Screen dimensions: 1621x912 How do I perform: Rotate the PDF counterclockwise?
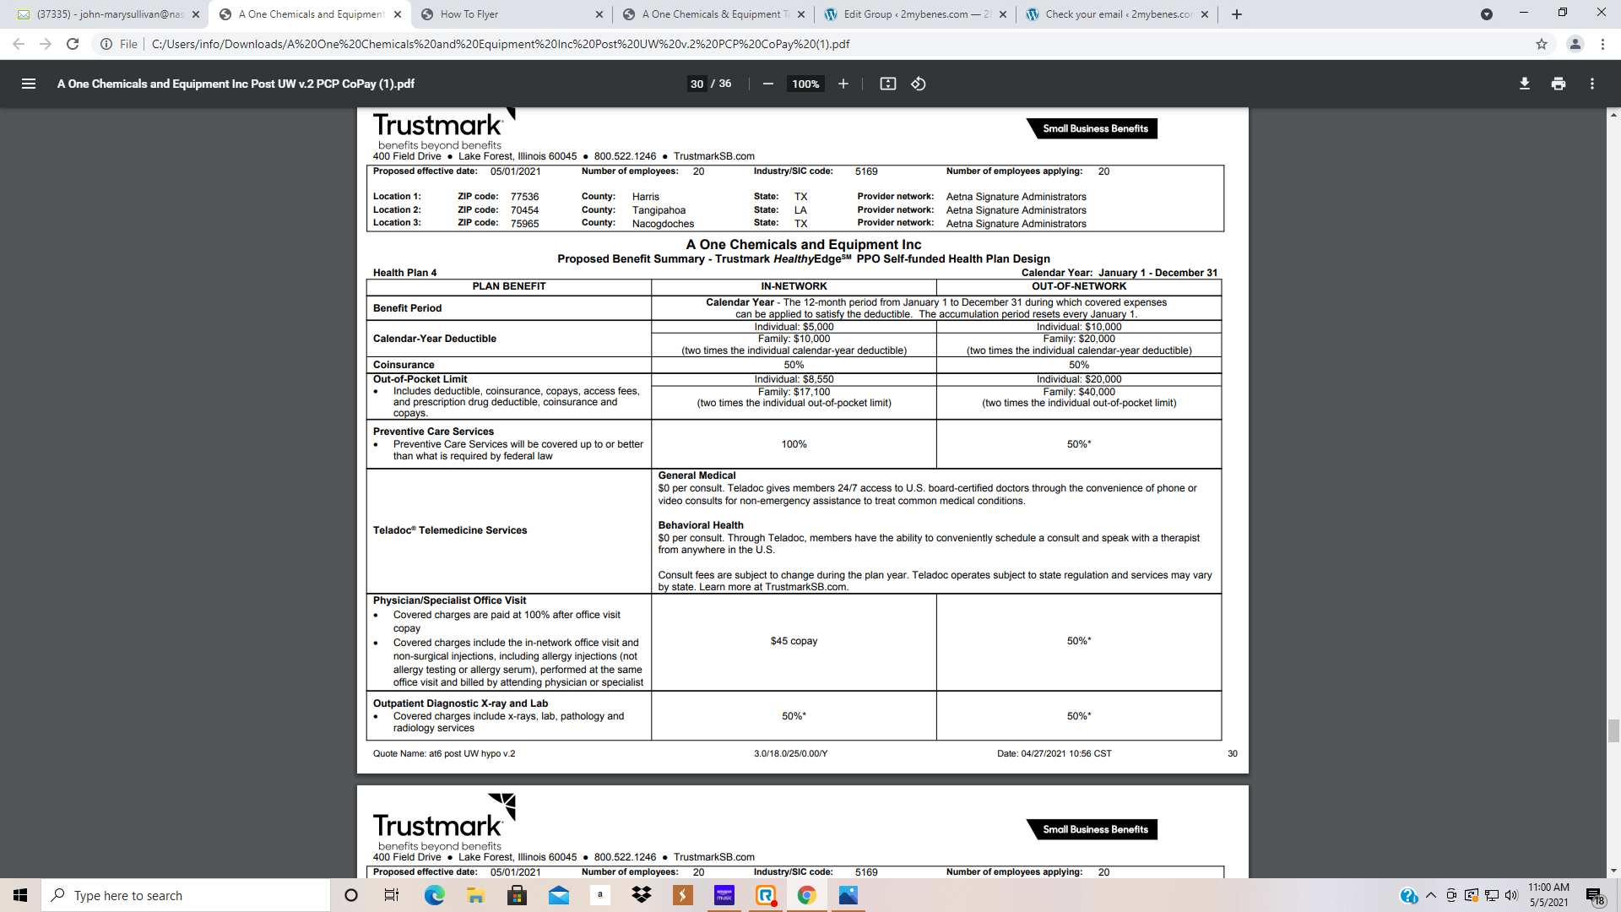tap(919, 84)
